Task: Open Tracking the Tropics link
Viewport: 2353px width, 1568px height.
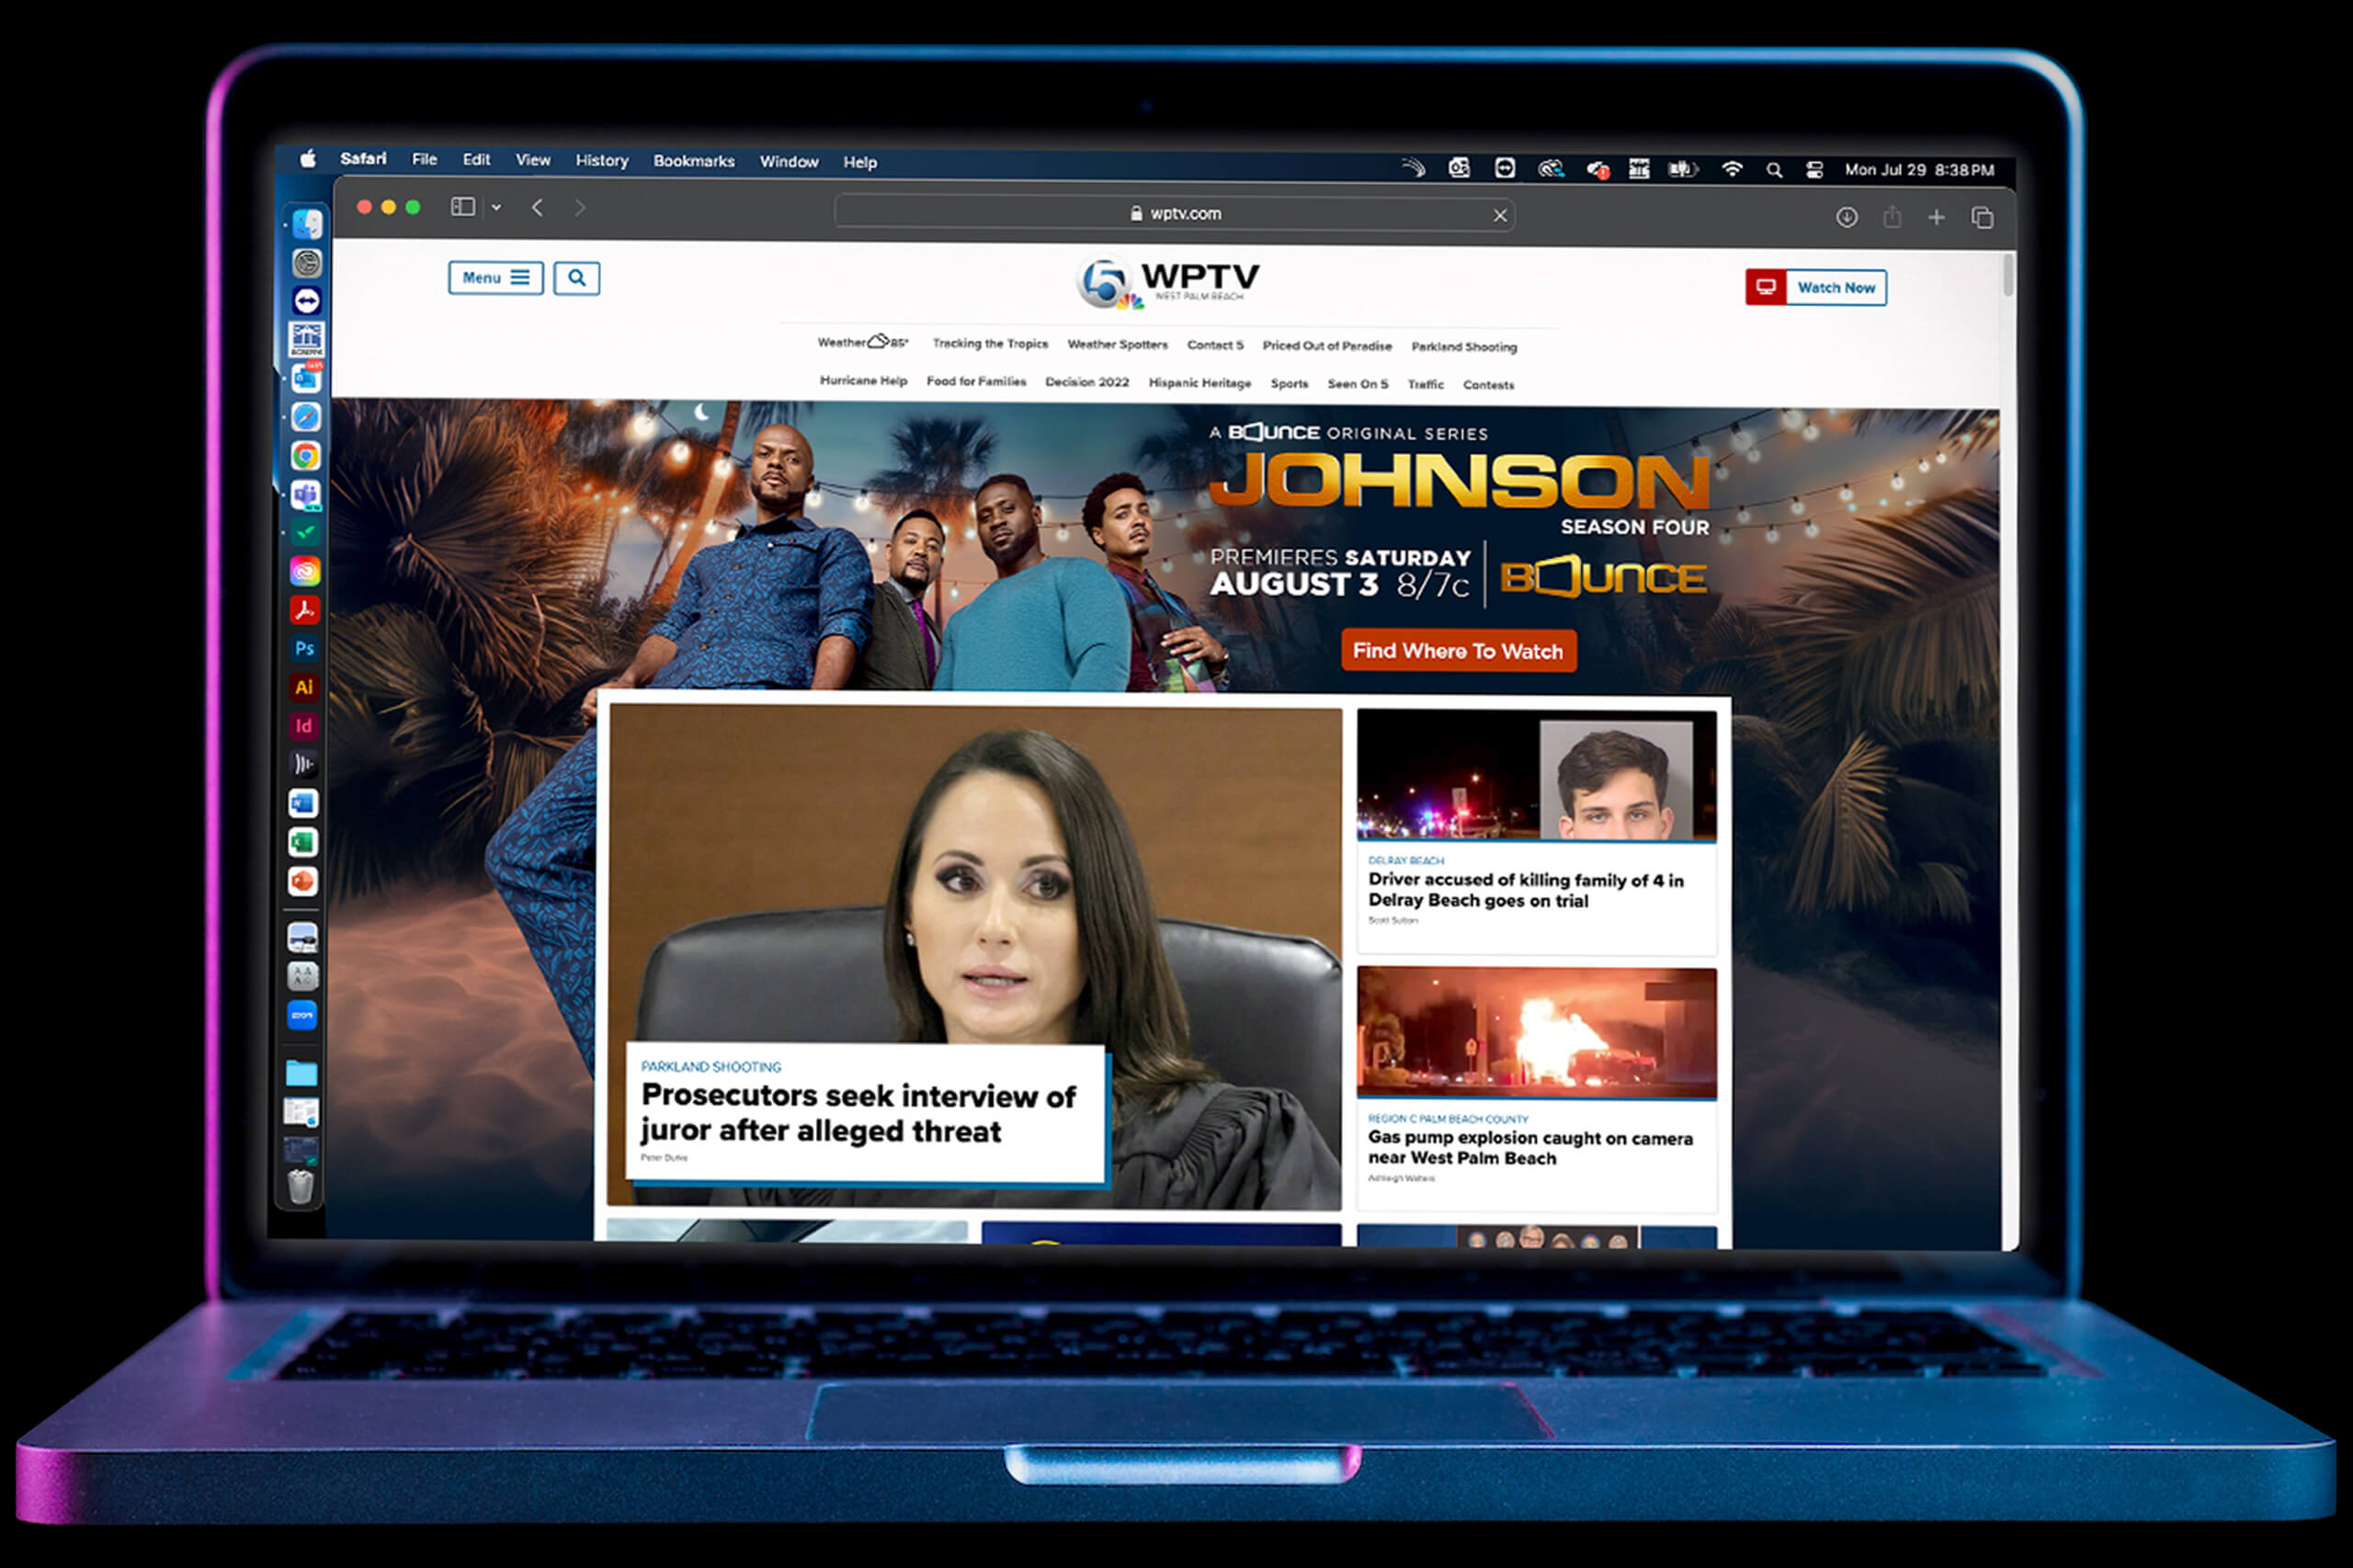Action: (x=990, y=343)
